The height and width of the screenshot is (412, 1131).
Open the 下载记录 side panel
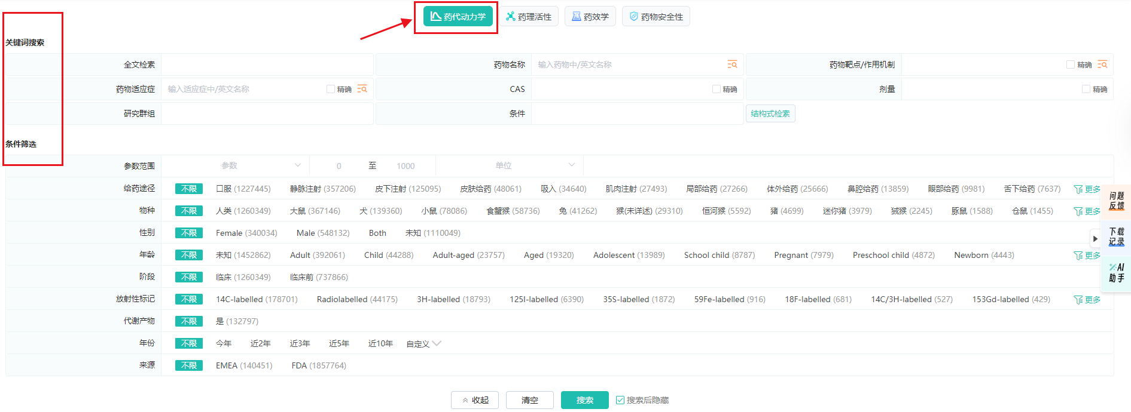pos(1117,236)
